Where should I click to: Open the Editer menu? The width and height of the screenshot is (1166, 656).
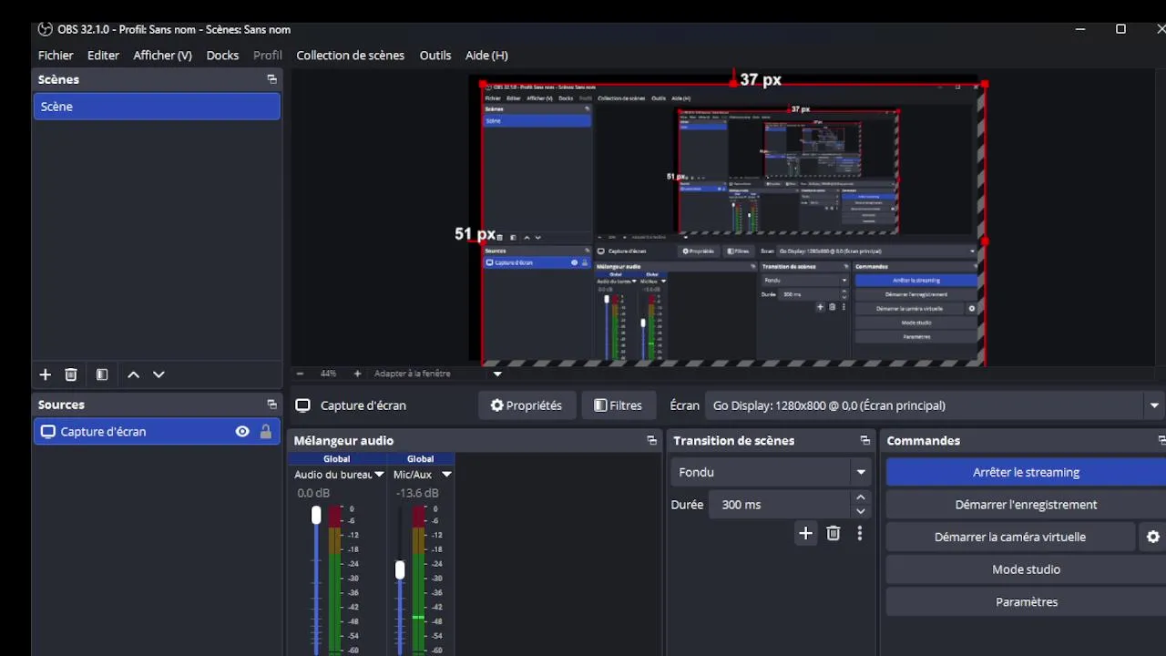click(x=103, y=56)
